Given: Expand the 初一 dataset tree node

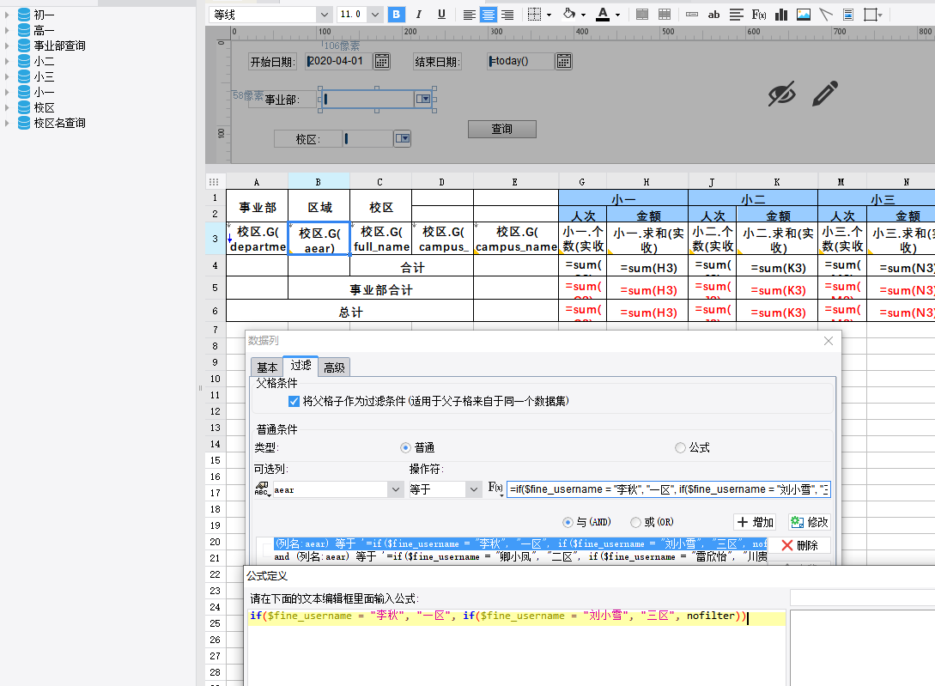Looking at the screenshot, I should tap(7, 15).
